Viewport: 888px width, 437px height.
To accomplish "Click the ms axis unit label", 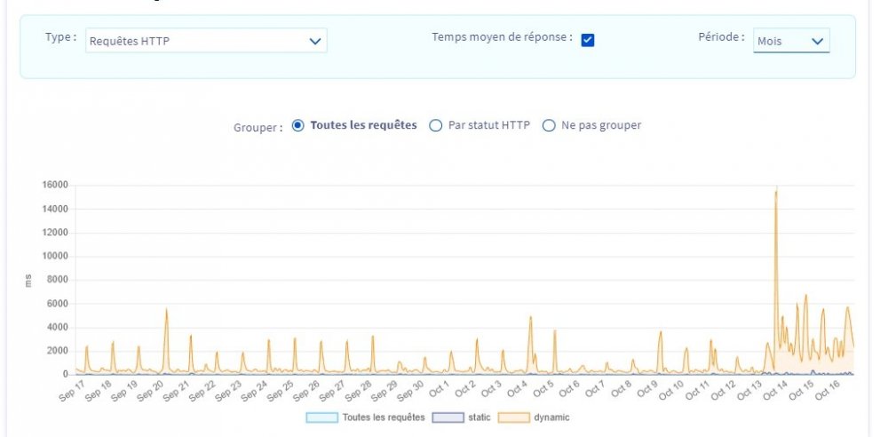I will pyautogui.click(x=28, y=280).
